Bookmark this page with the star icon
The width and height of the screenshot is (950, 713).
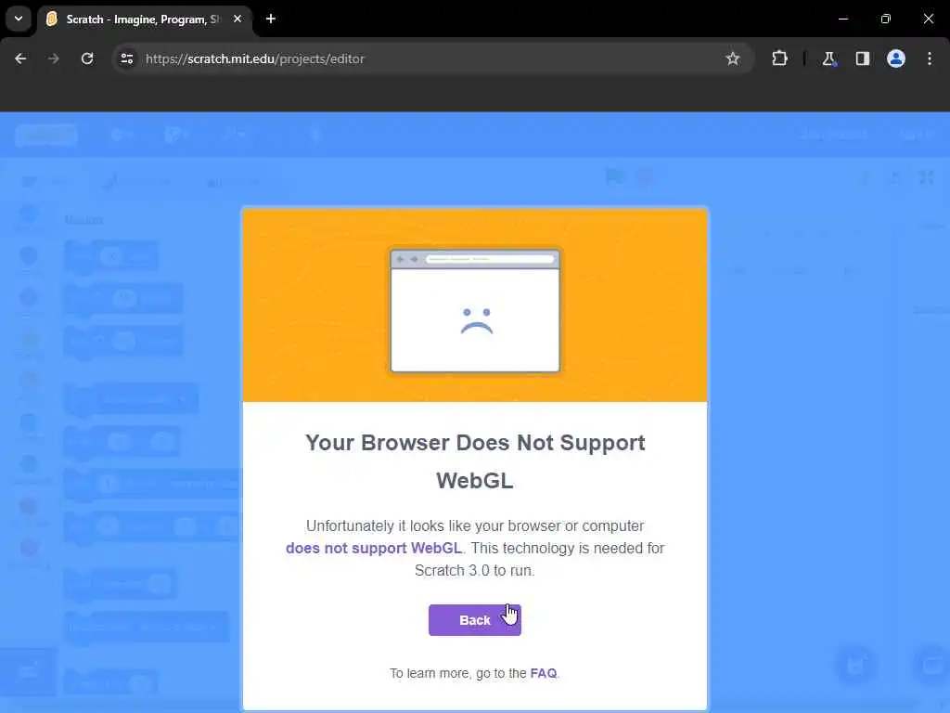coord(733,58)
